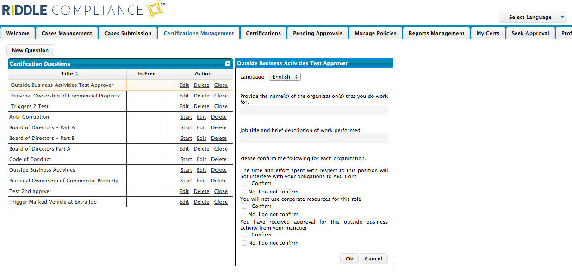Select Trigger Marked Vehicle at Extra Job title
The height and width of the screenshot is (272, 572).
[53, 202]
